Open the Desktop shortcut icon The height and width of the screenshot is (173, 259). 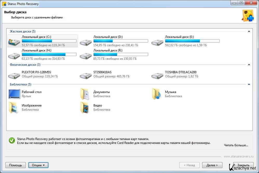(14, 94)
